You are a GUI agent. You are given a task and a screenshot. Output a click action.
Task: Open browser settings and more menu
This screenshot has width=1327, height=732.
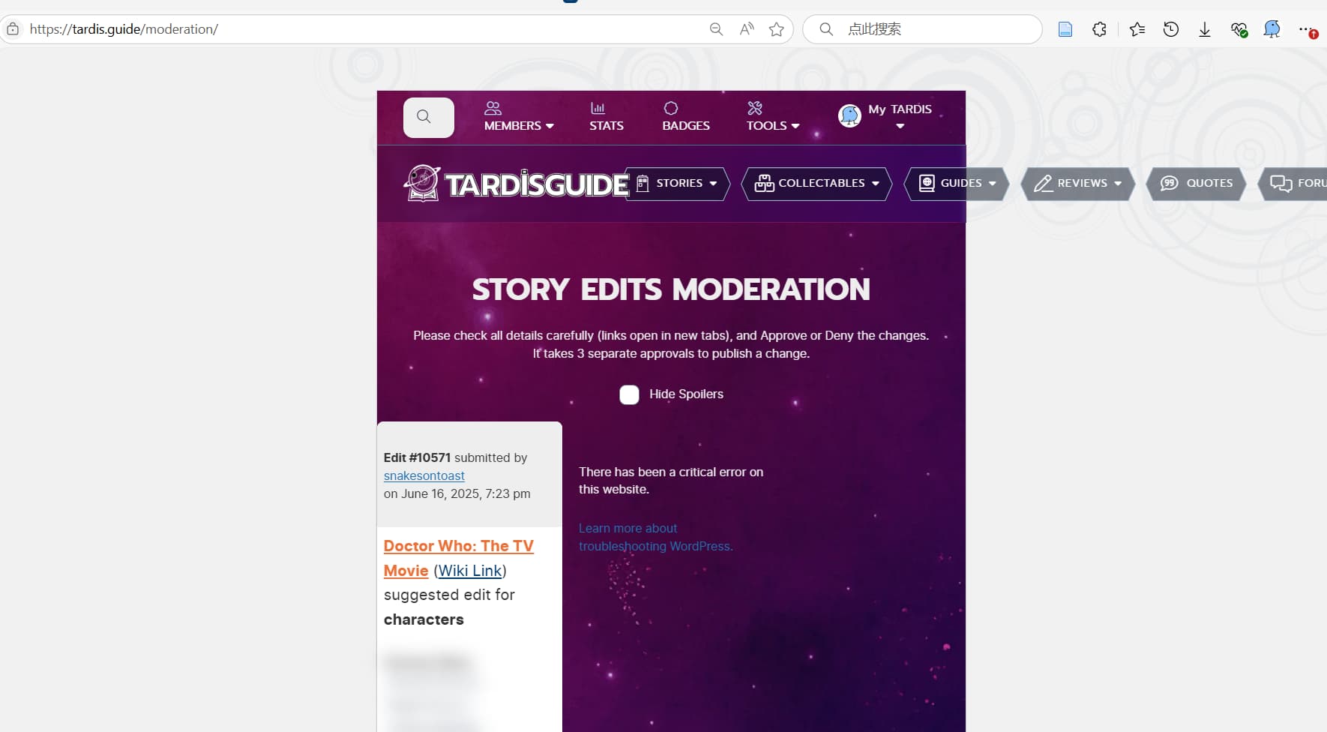pyautogui.click(x=1307, y=29)
